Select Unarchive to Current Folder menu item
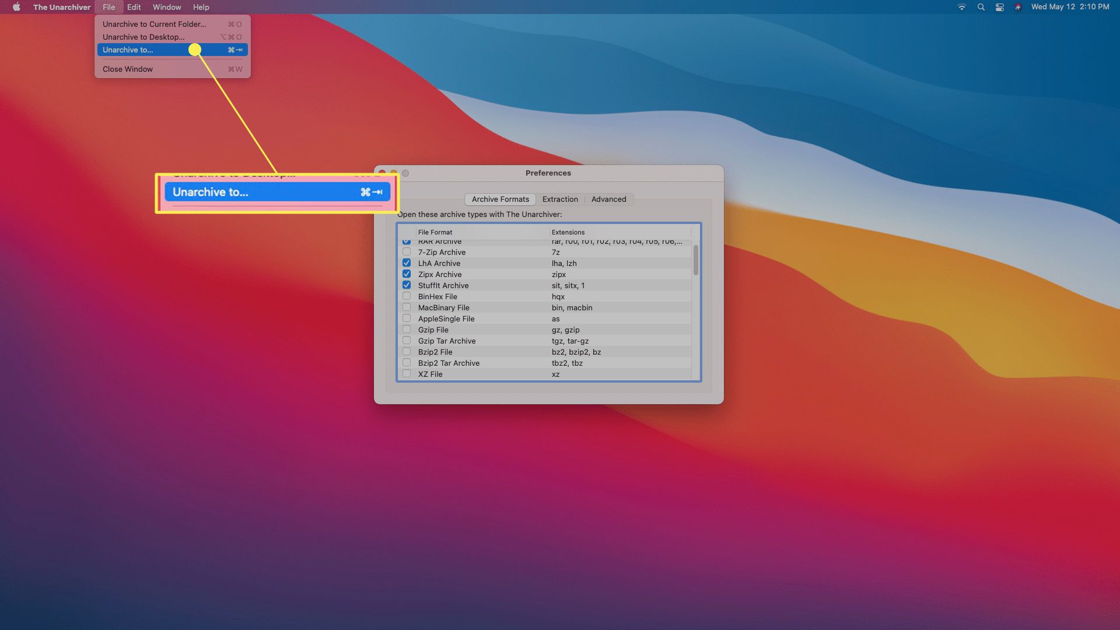This screenshot has height=630, width=1120. [x=154, y=24]
